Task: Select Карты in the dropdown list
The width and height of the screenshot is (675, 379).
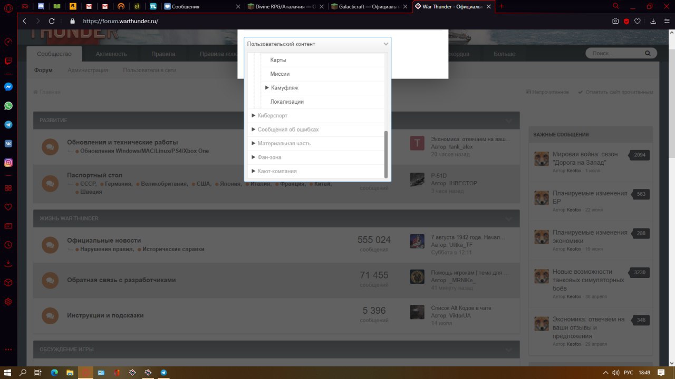Action: (278, 60)
